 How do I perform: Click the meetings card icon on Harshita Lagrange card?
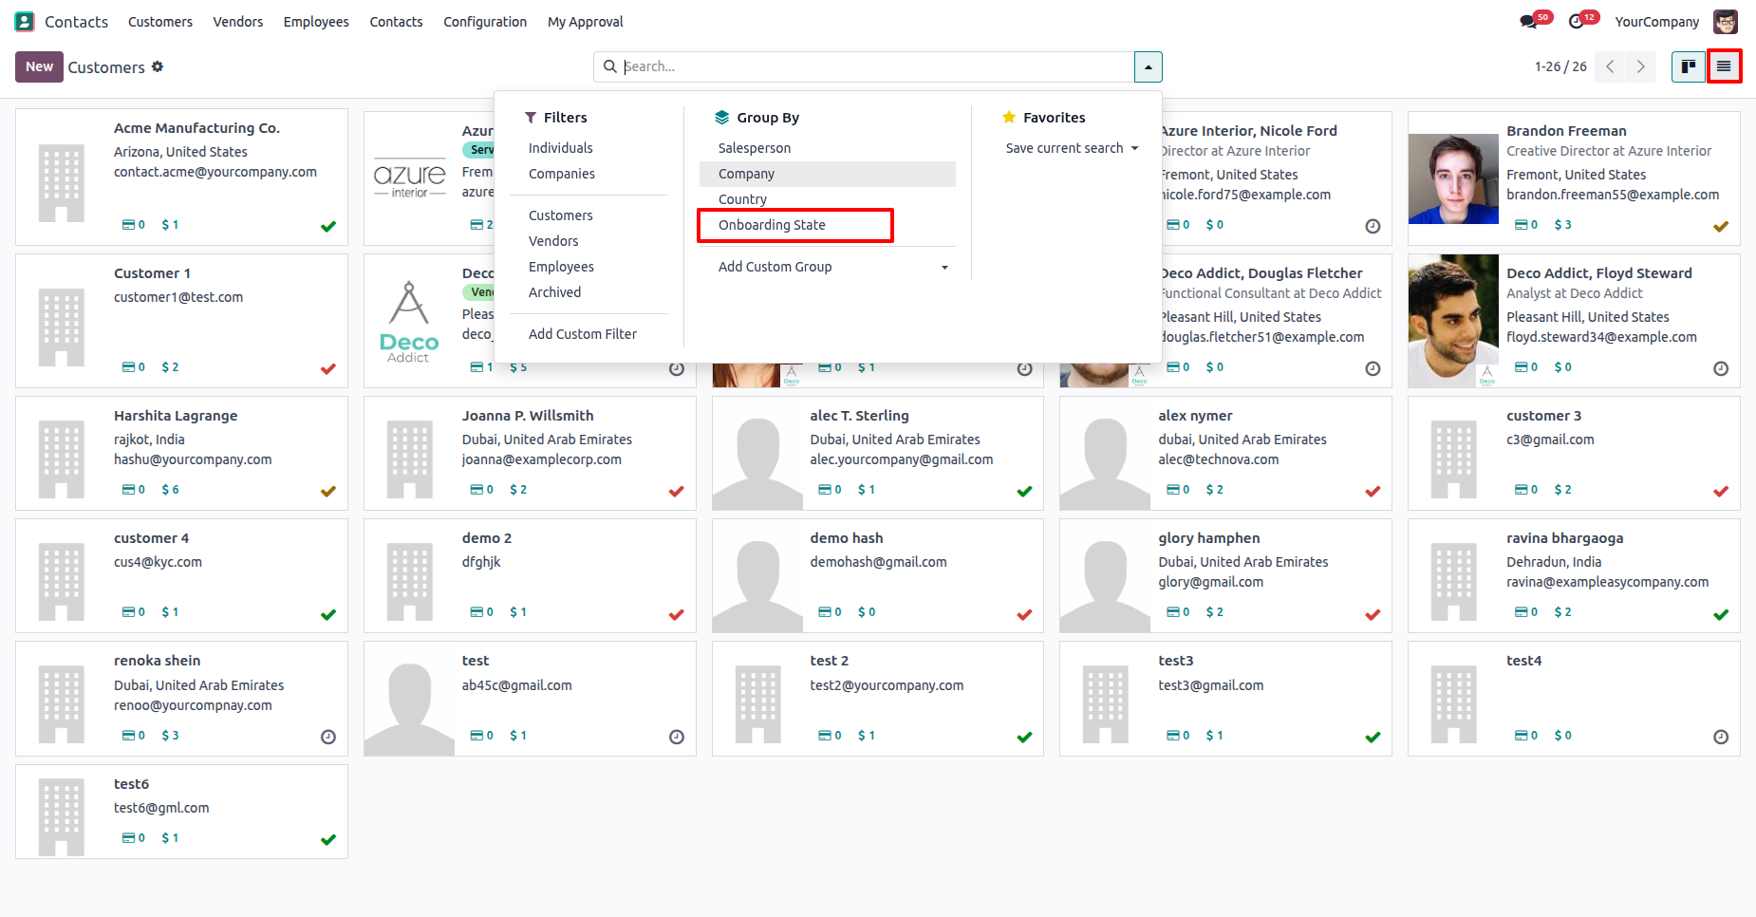[x=127, y=490]
